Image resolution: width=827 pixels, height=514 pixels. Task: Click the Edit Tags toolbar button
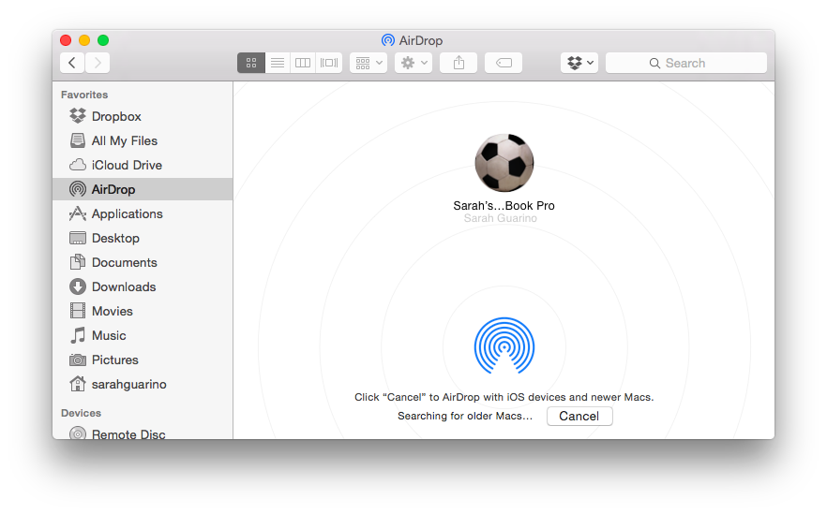504,63
